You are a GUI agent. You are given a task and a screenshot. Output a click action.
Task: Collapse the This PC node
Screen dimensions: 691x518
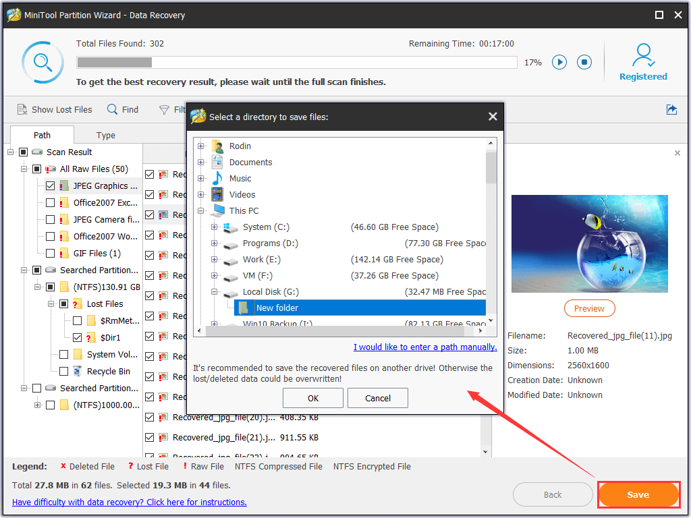[x=201, y=211]
